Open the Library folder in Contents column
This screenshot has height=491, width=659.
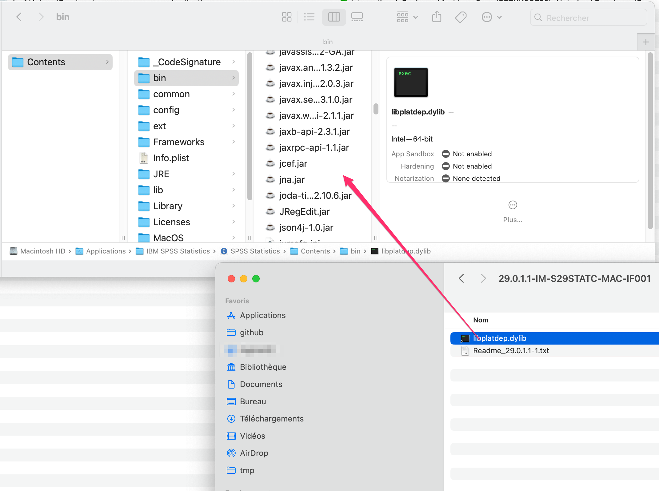168,206
